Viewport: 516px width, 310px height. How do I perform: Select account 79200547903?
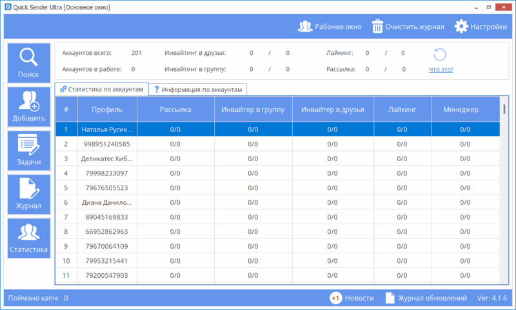click(107, 275)
